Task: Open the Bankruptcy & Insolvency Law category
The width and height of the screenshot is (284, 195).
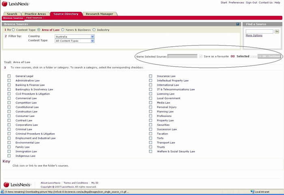Action: tap(34, 89)
